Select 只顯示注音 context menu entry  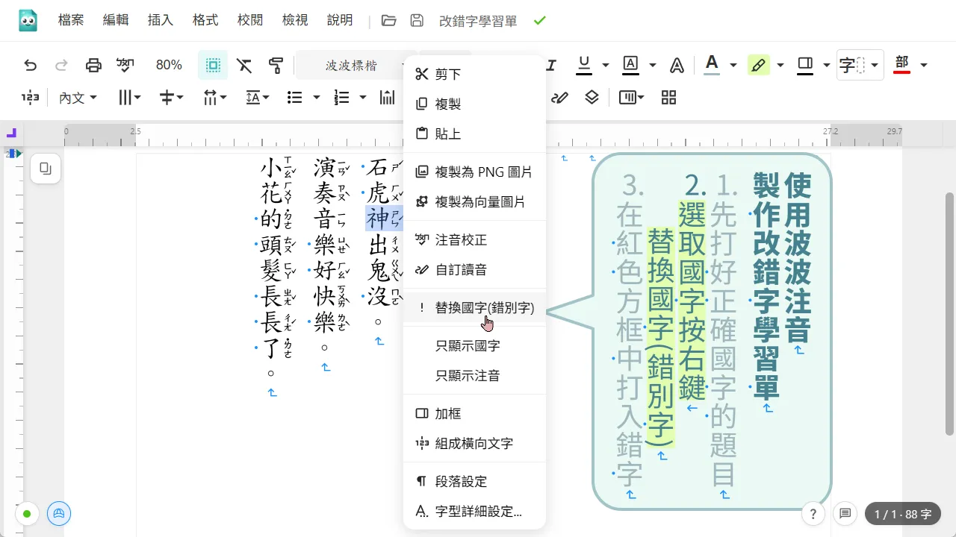474,376
